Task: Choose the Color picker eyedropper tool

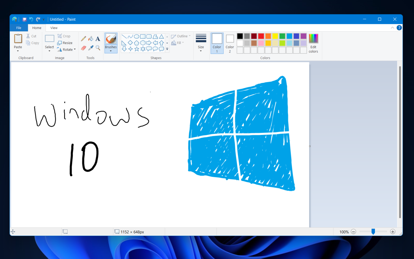Action: tap(91, 48)
